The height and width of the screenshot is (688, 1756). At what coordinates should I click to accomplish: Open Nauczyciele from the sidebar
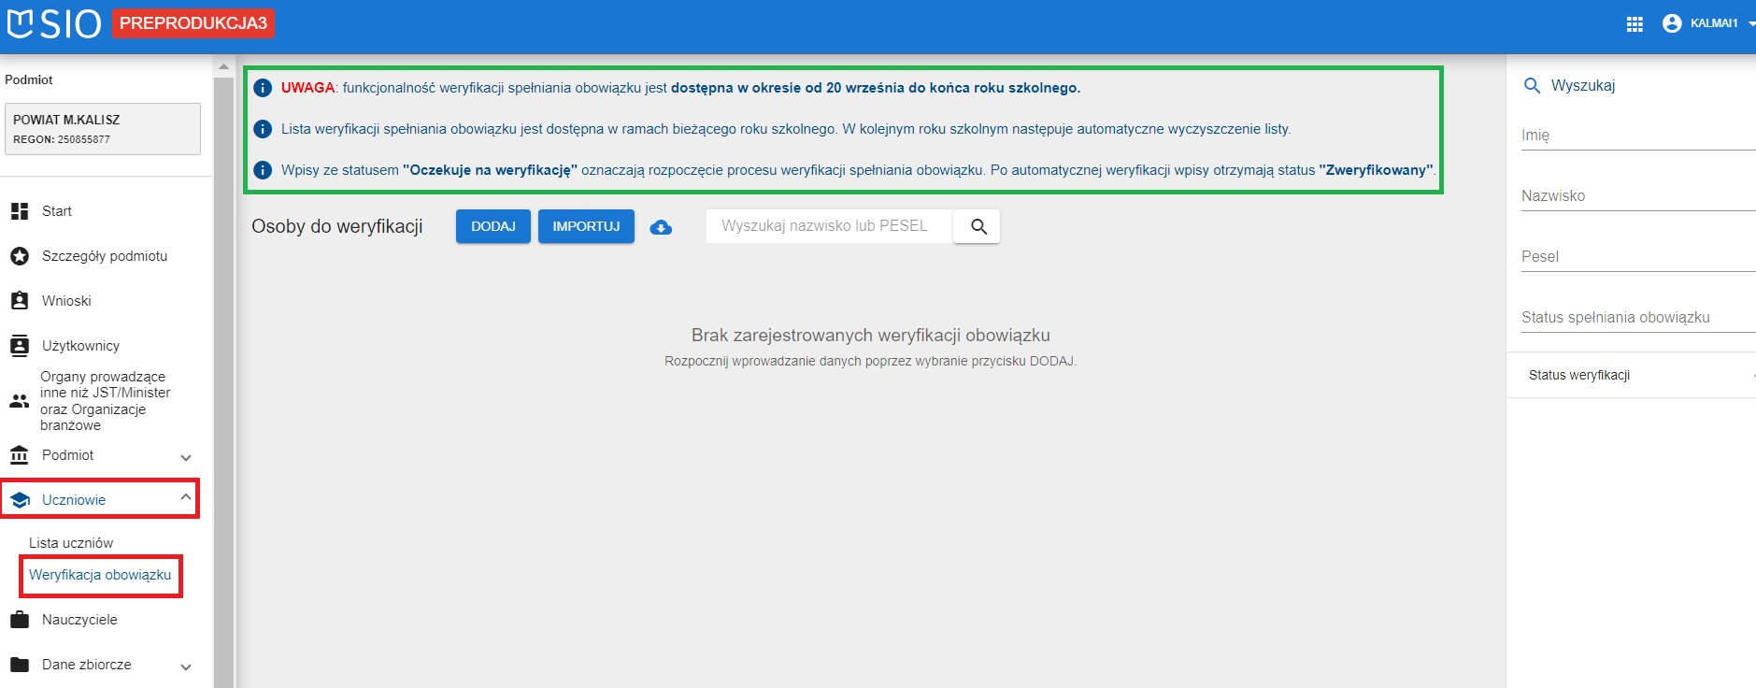[79, 620]
